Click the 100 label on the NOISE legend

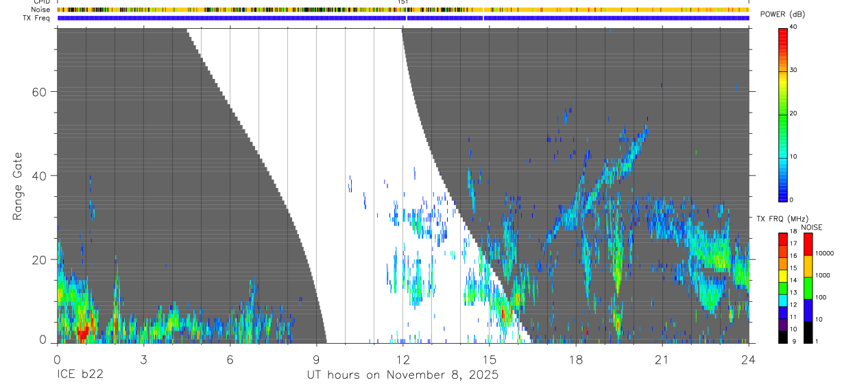pos(821,297)
